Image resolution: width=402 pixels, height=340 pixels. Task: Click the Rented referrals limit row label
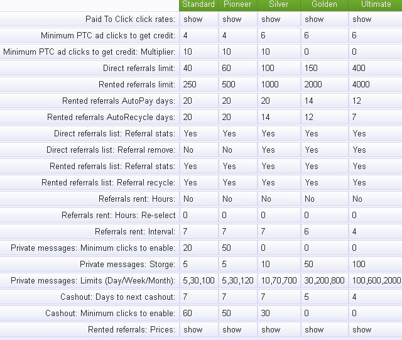tap(137, 84)
